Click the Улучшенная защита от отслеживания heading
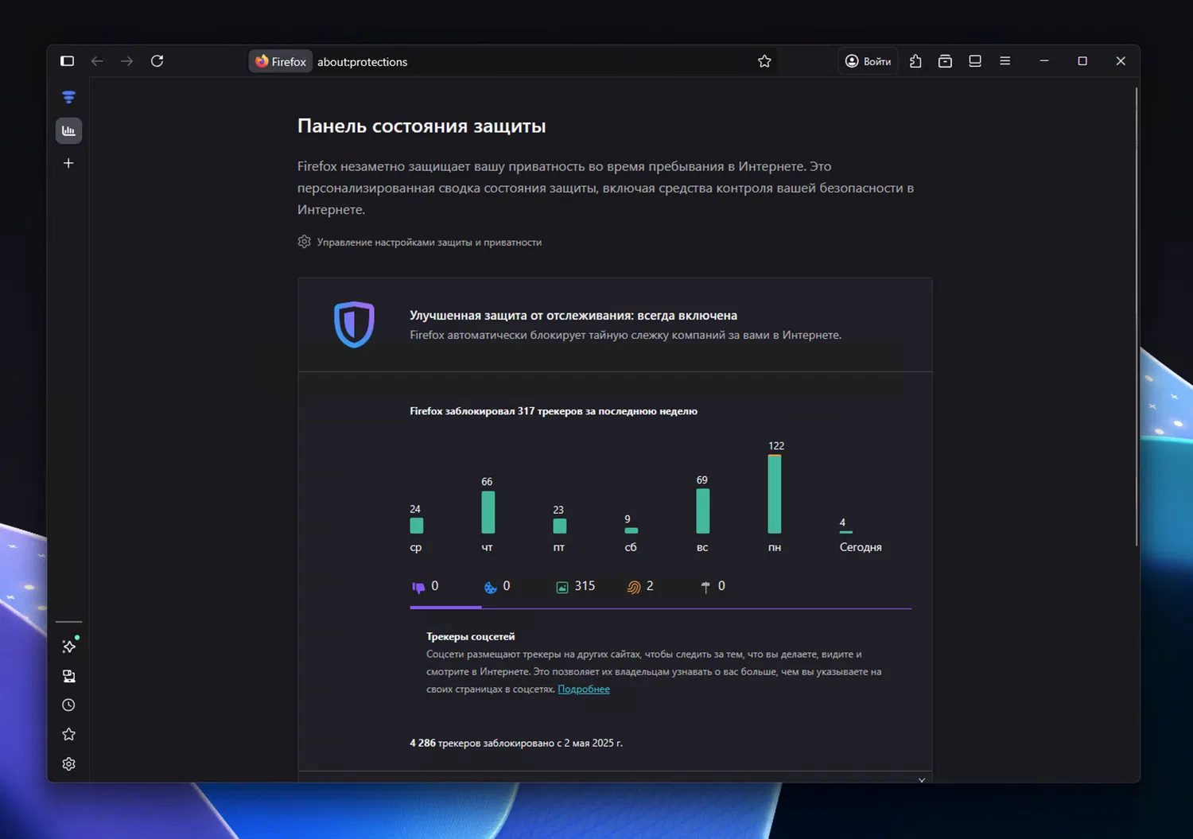The height and width of the screenshot is (839, 1193). [x=573, y=316]
